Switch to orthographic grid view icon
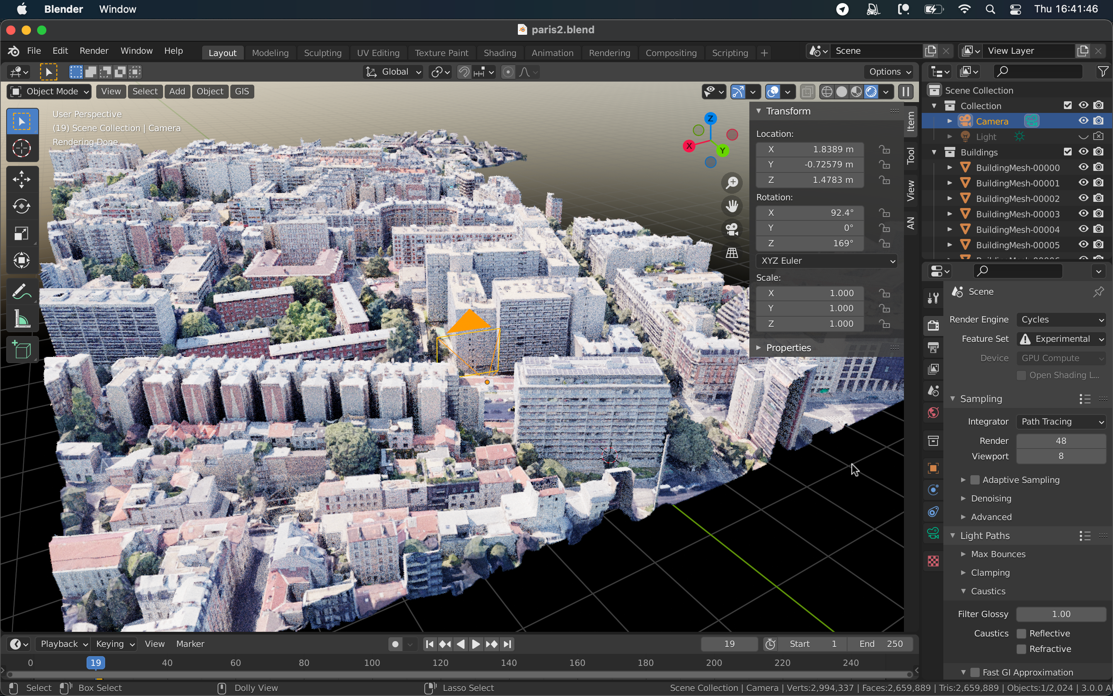Screen dimensions: 1113x696 coord(732,253)
